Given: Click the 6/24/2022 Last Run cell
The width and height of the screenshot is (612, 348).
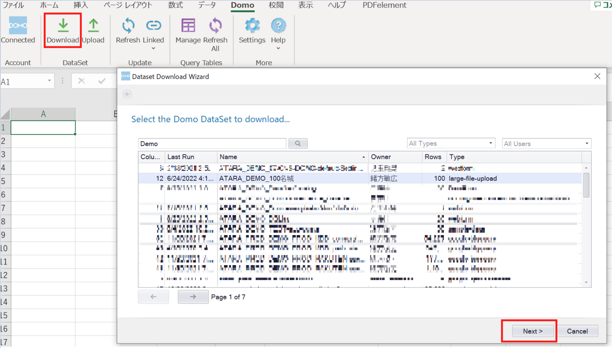Looking at the screenshot, I should 190,178.
